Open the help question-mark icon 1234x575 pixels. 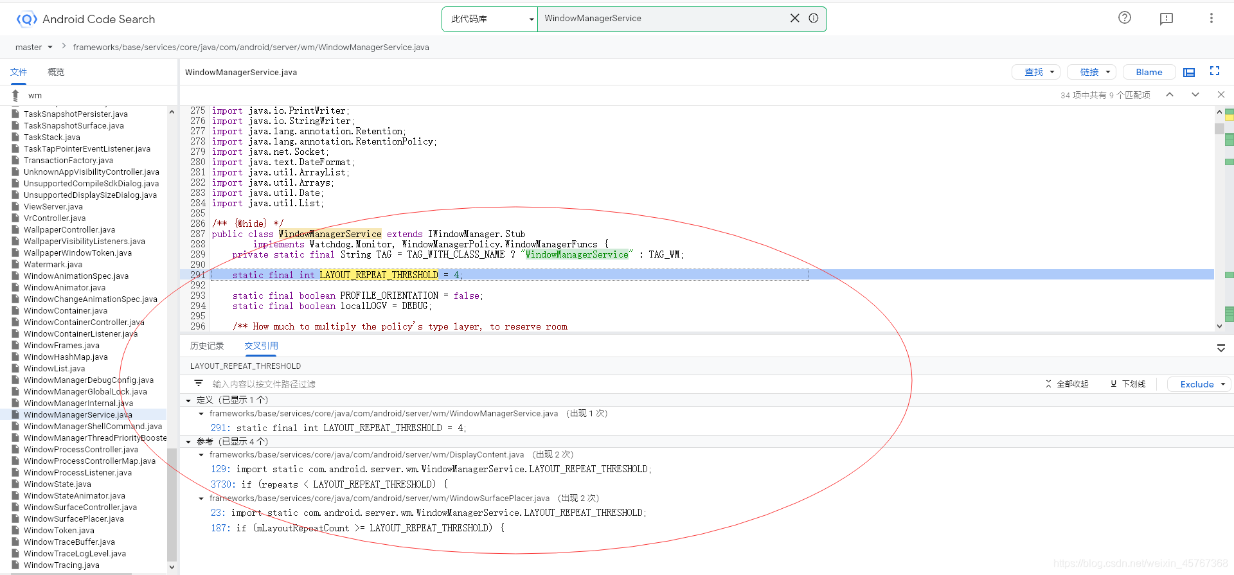(x=1125, y=18)
